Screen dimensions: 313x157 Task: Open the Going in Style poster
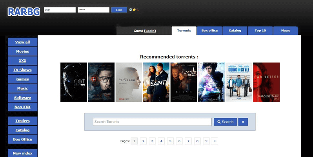coord(239,82)
